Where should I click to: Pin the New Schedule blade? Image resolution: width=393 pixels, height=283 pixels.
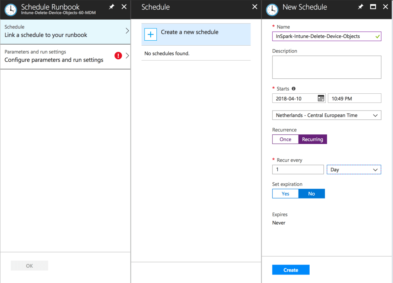[360, 7]
